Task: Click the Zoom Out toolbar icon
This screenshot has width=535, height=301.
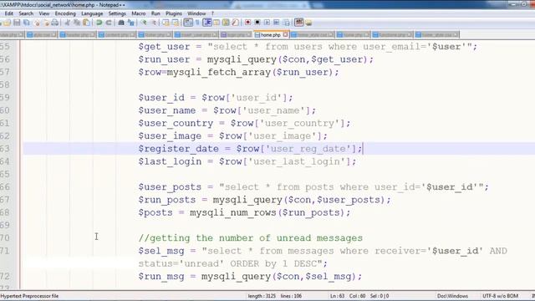Action: pos(154,23)
